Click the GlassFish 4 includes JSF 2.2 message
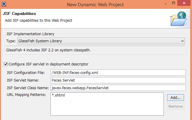 coord(48,50)
